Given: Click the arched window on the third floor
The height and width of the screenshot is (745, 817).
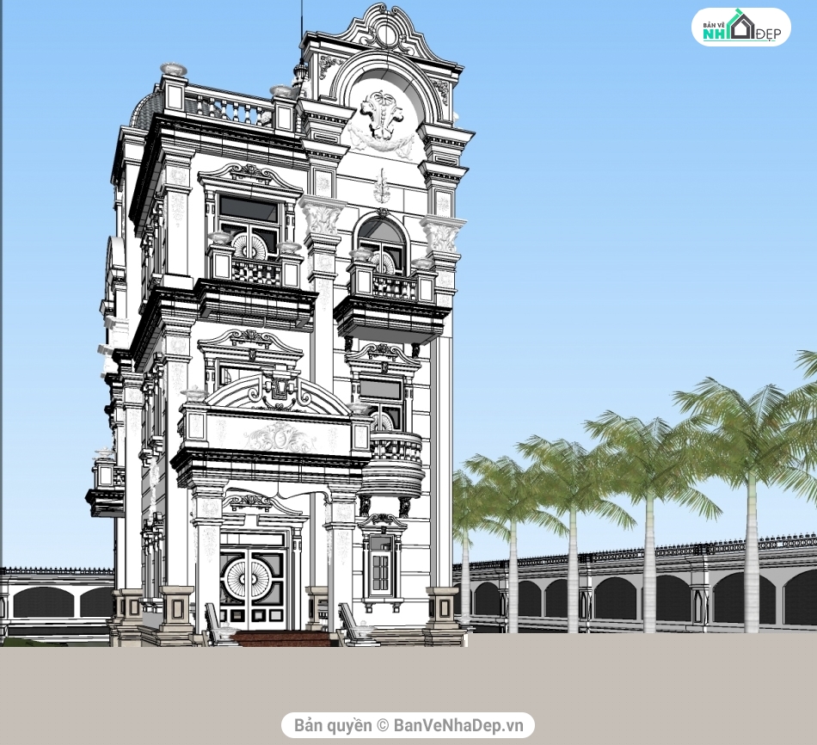Looking at the screenshot, I should click(x=382, y=243).
